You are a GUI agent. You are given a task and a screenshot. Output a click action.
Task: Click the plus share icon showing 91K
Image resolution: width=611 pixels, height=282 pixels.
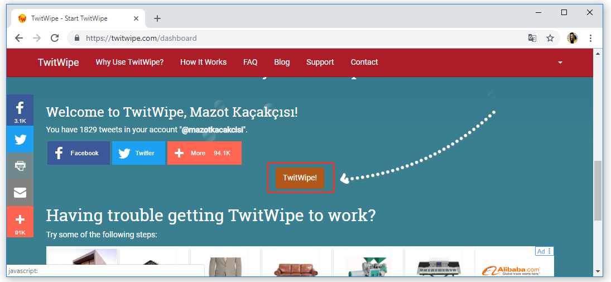[20, 221]
